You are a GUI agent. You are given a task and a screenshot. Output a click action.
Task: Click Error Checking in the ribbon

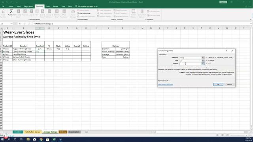tap(120, 13)
